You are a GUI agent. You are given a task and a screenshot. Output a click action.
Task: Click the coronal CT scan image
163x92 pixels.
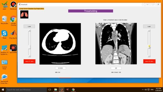point(116,44)
